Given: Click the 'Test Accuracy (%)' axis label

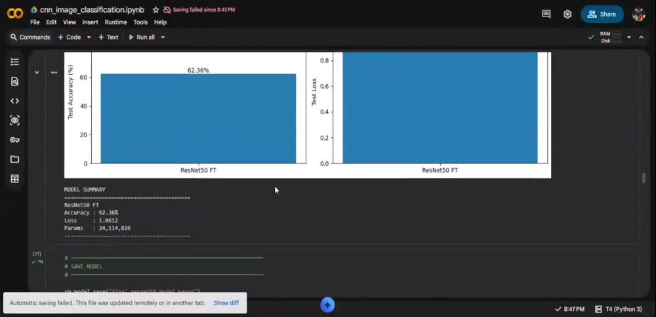Looking at the screenshot, I should coord(70,92).
